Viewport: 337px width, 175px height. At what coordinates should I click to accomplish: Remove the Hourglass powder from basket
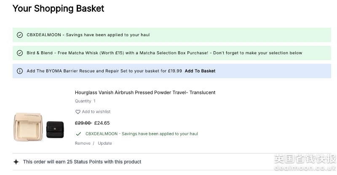click(x=83, y=143)
